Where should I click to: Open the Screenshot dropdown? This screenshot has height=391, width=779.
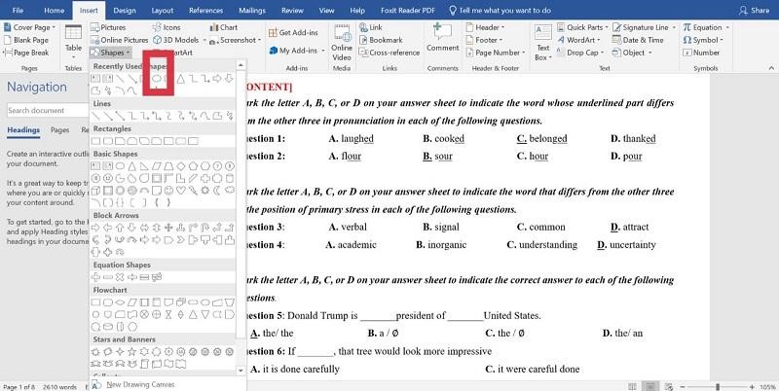[236, 40]
